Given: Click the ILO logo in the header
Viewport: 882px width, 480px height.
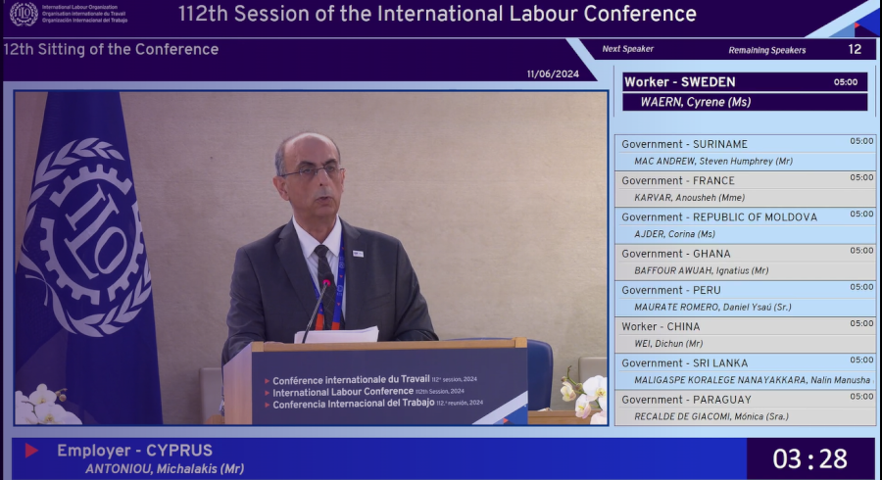Looking at the screenshot, I should pyautogui.click(x=24, y=14).
